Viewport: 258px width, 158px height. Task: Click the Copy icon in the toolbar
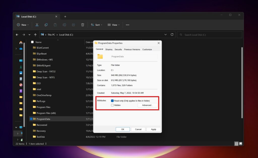pos(46,25)
